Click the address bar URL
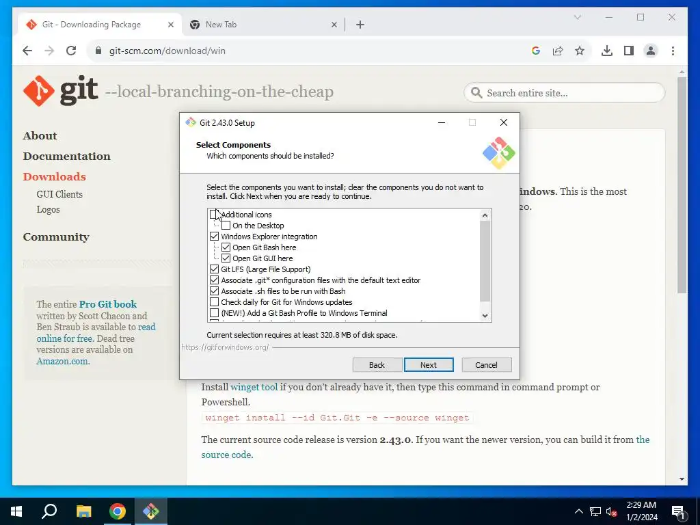This screenshot has height=525, width=700. 167,51
